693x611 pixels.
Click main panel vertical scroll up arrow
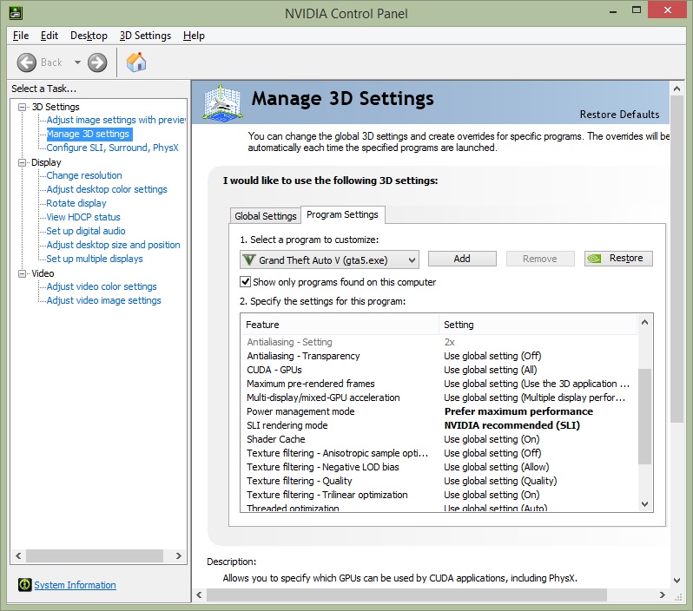coord(676,89)
